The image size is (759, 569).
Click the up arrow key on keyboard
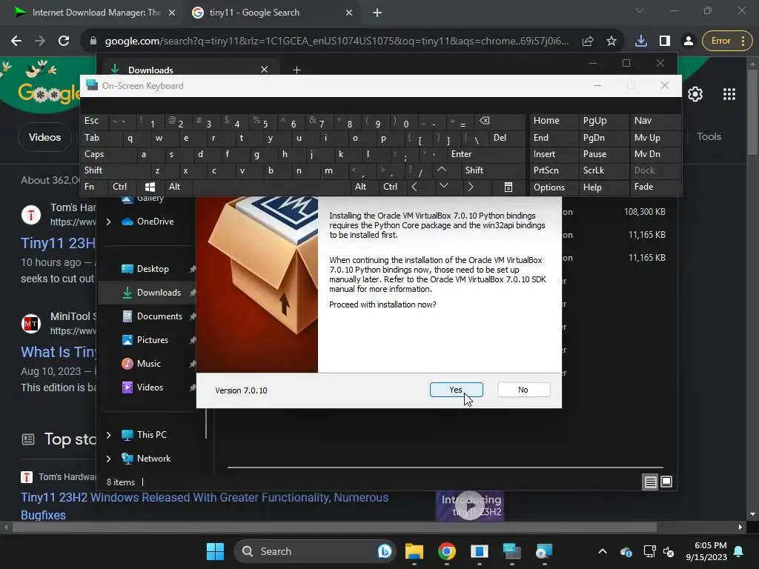(442, 170)
